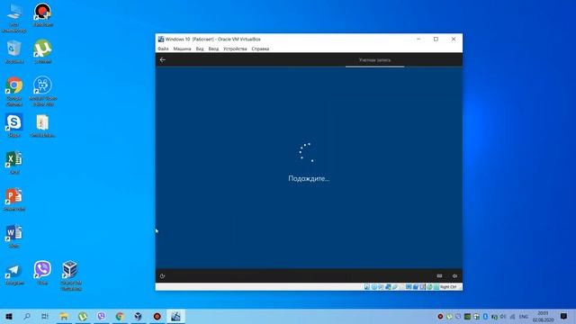Image resolution: width=576 pixels, height=324 pixels.
Task: Click the back arrow in Windows setup
Action: click(x=163, y=60)
